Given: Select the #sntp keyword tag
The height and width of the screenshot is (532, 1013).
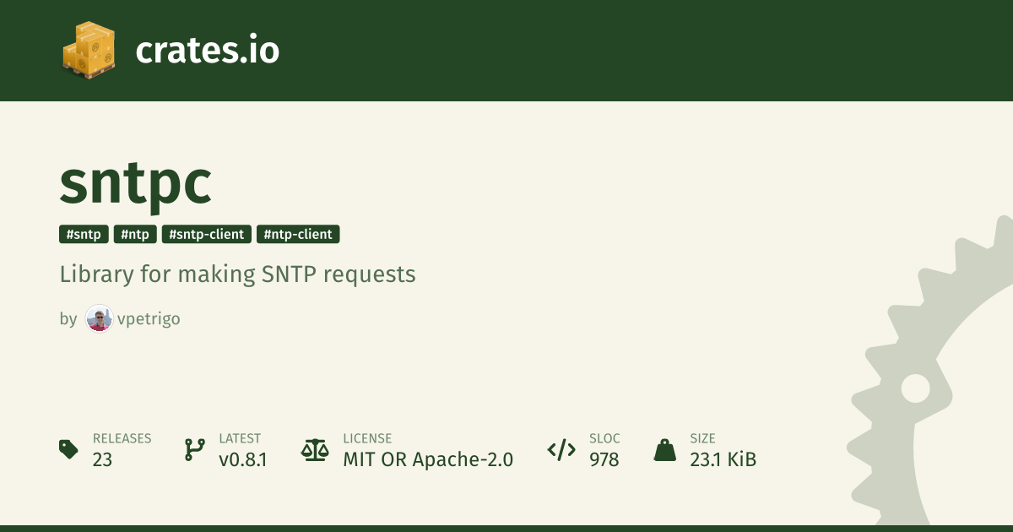Looking at the screenshot, I should (84, 234).
